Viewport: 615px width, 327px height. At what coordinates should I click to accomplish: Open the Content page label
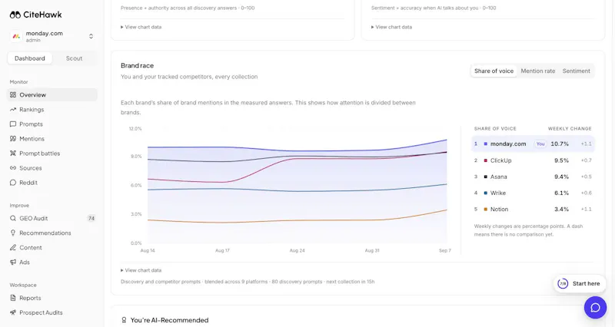(x=31, y=247)
